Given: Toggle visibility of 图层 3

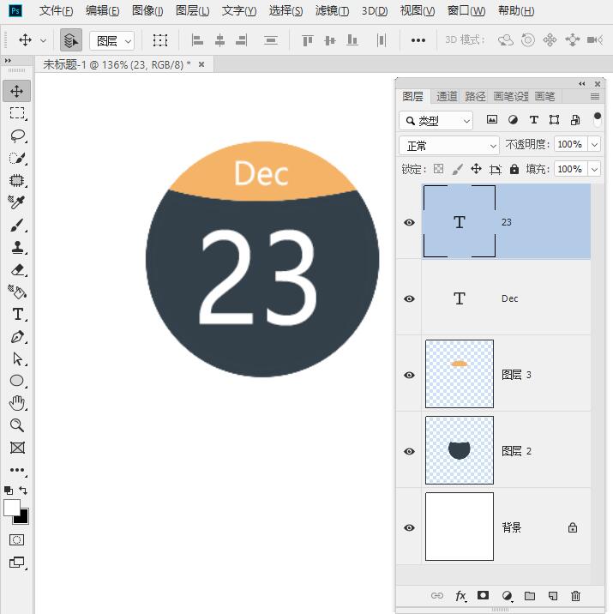Looking at the screenshot, I should (x=409, y=375).
